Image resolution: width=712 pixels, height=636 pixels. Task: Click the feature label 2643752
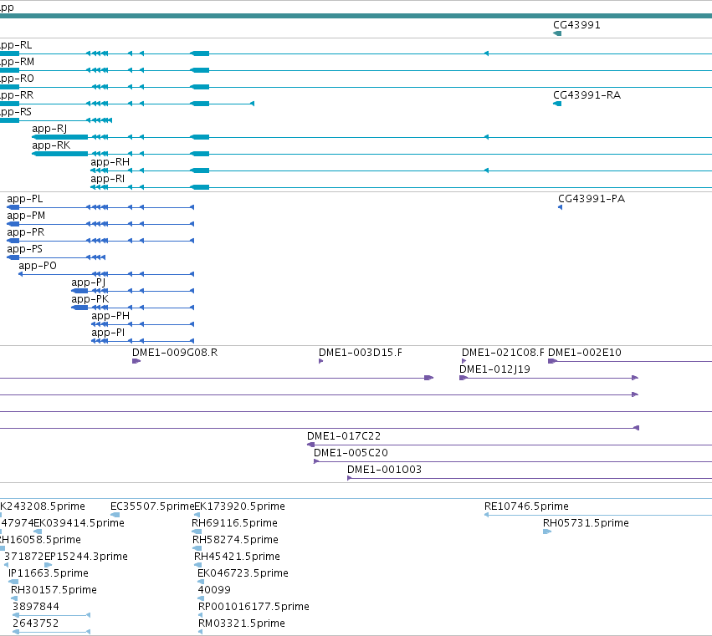pyautogui.click(x=36, y=623)
